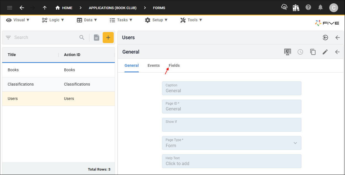Copy the General page with the duplicate icon
Screen dimensions: 345x175
click(x=313, y=52)
